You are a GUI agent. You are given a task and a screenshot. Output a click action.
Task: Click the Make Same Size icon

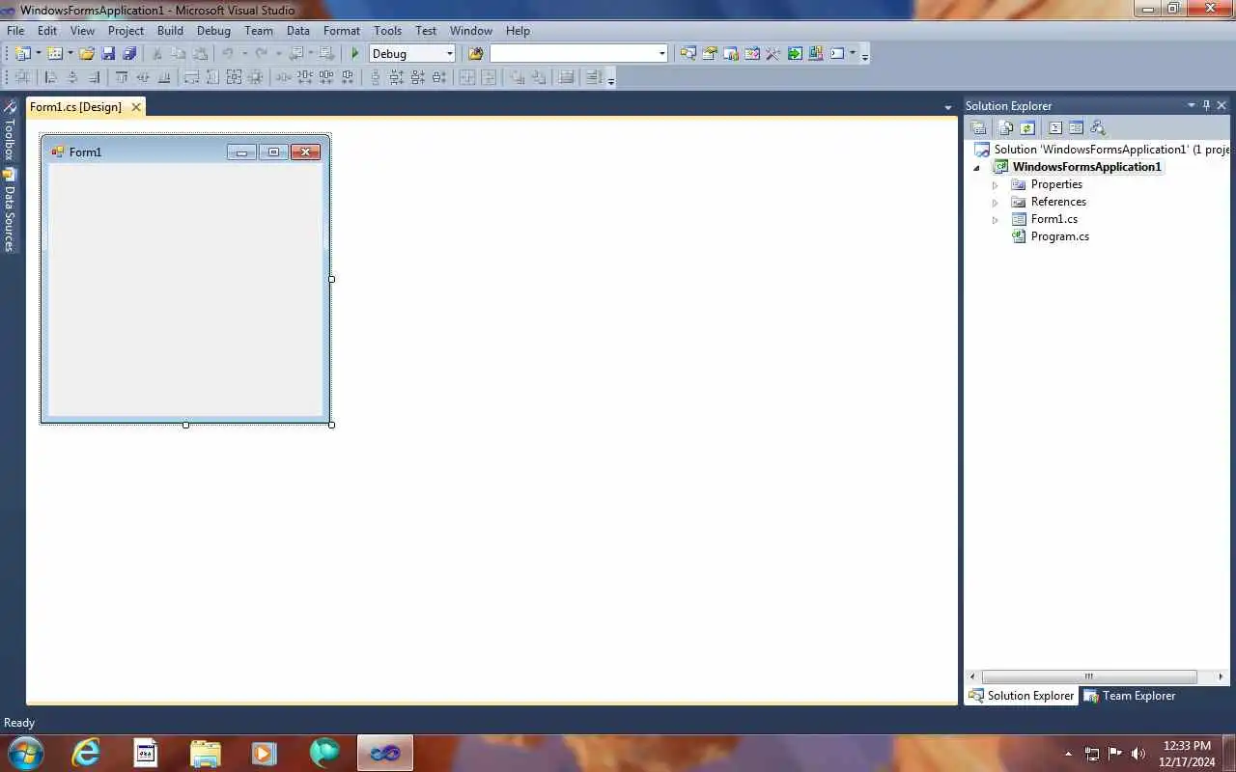(x=234, y=77)
